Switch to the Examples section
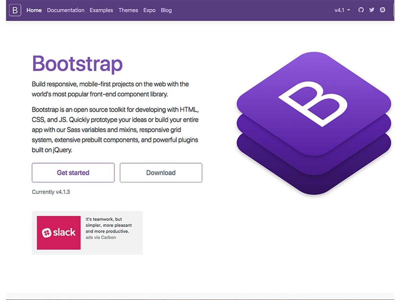Image resolution: width=400 pixels, height=300 pixels. click(101, 10)
